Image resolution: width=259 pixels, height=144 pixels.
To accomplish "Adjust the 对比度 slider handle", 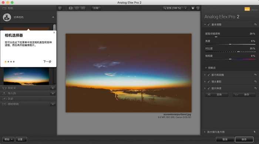I will point(238,52).
